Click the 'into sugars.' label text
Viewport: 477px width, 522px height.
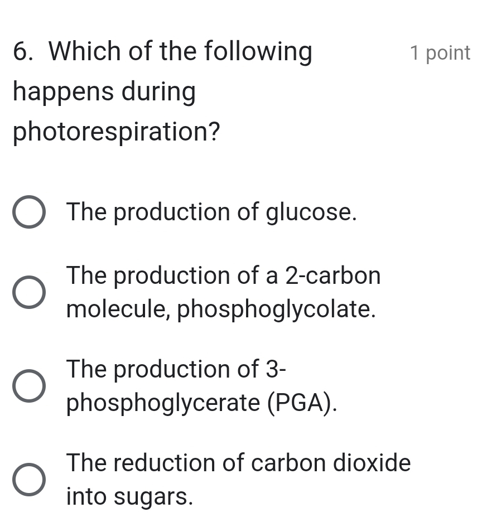pyautogui.click(x=129, y=496)
